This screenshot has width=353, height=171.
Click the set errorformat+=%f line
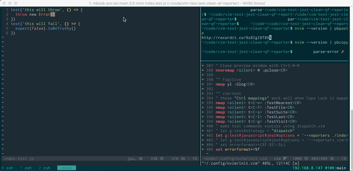[238, 149]
